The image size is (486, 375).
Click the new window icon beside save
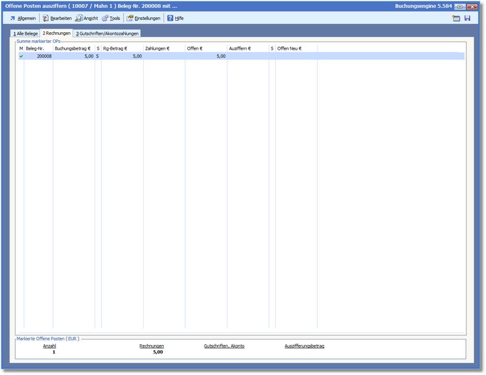tap(456, 18)
